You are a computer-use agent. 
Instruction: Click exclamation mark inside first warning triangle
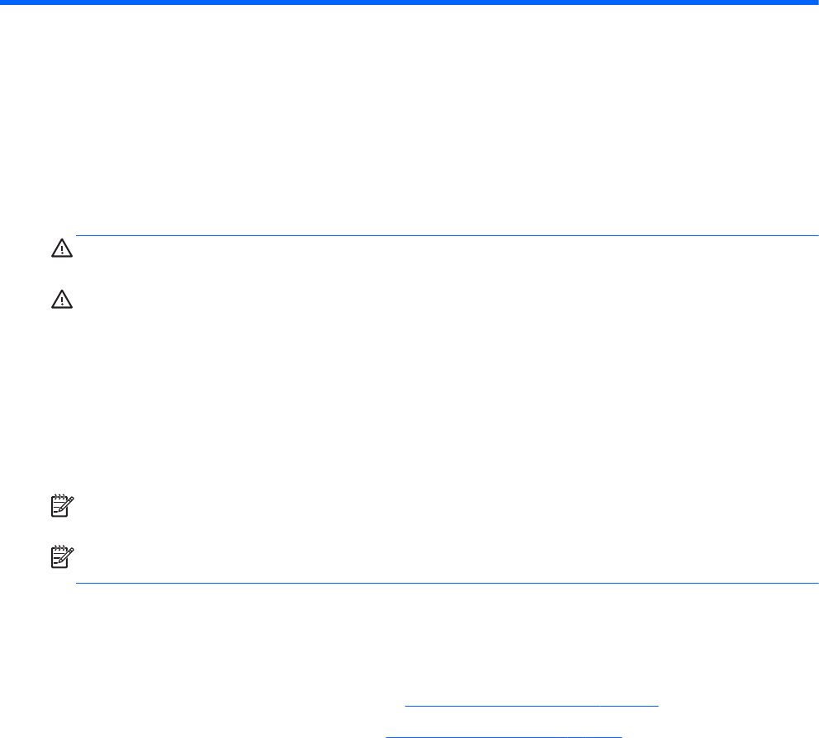62,249
